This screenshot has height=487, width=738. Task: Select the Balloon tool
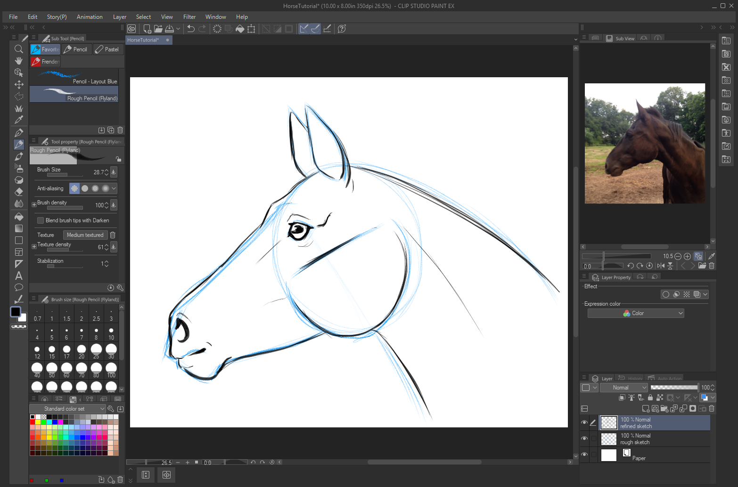pos(19,287)
